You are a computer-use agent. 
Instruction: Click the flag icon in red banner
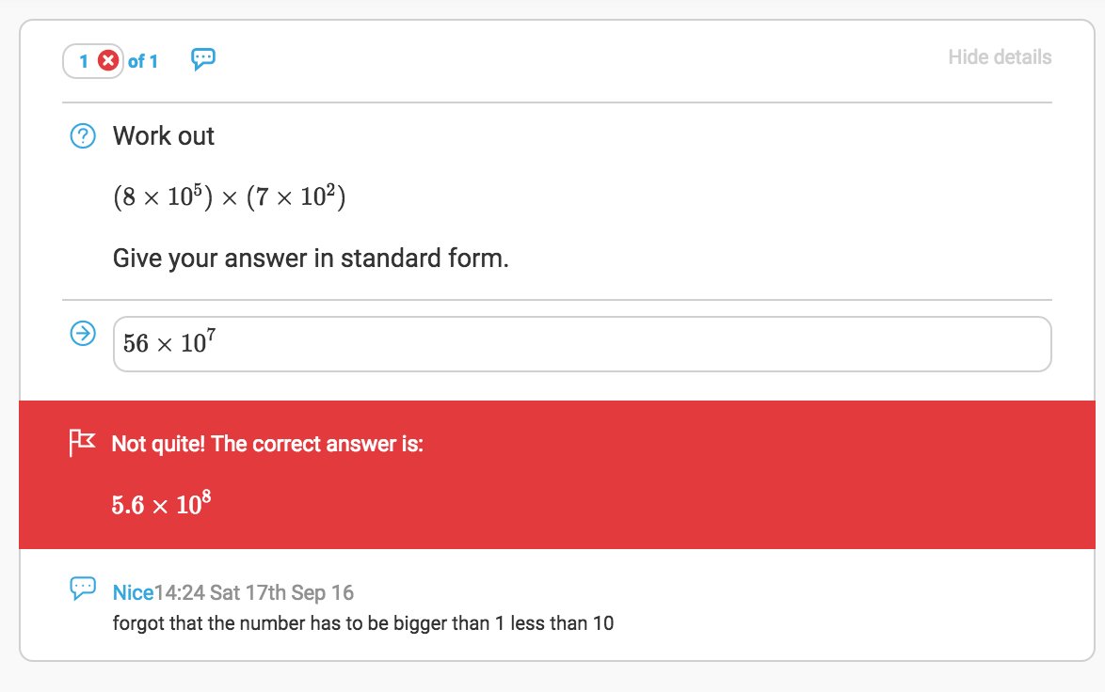[x=83, y=442]
